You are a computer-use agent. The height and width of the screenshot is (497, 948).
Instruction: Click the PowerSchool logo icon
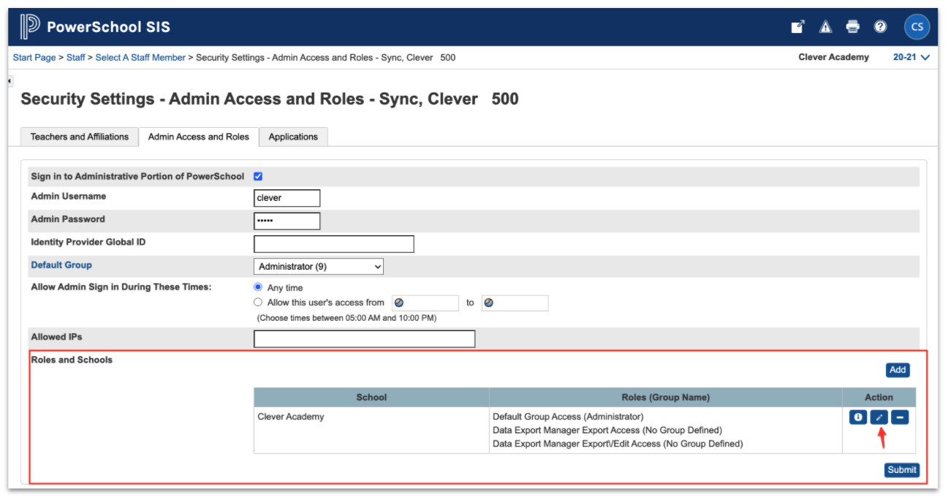tap(29, 26)
